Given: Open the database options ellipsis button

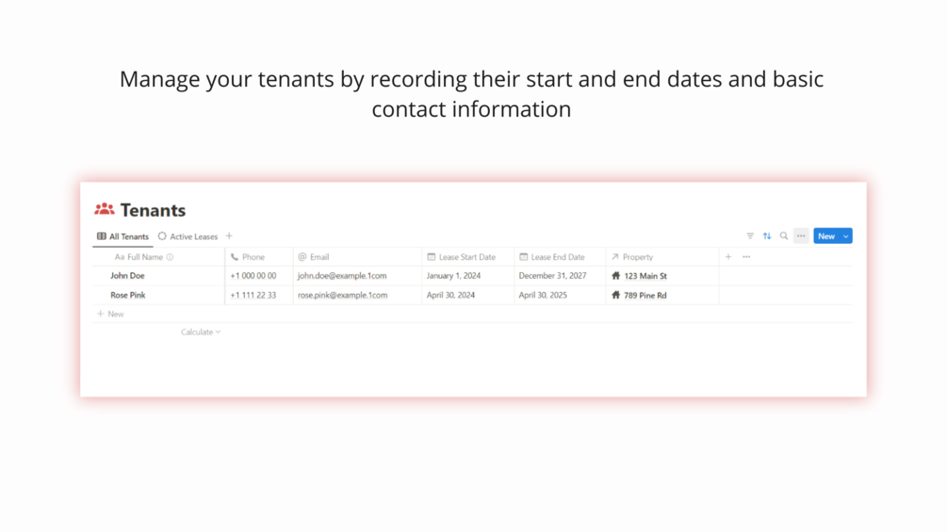Looking at the screenshot, I should pyautogui.click(x=801, y=236).
